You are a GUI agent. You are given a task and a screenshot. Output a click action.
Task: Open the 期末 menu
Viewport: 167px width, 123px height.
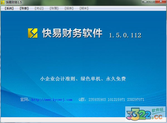(x=84, y=8)
